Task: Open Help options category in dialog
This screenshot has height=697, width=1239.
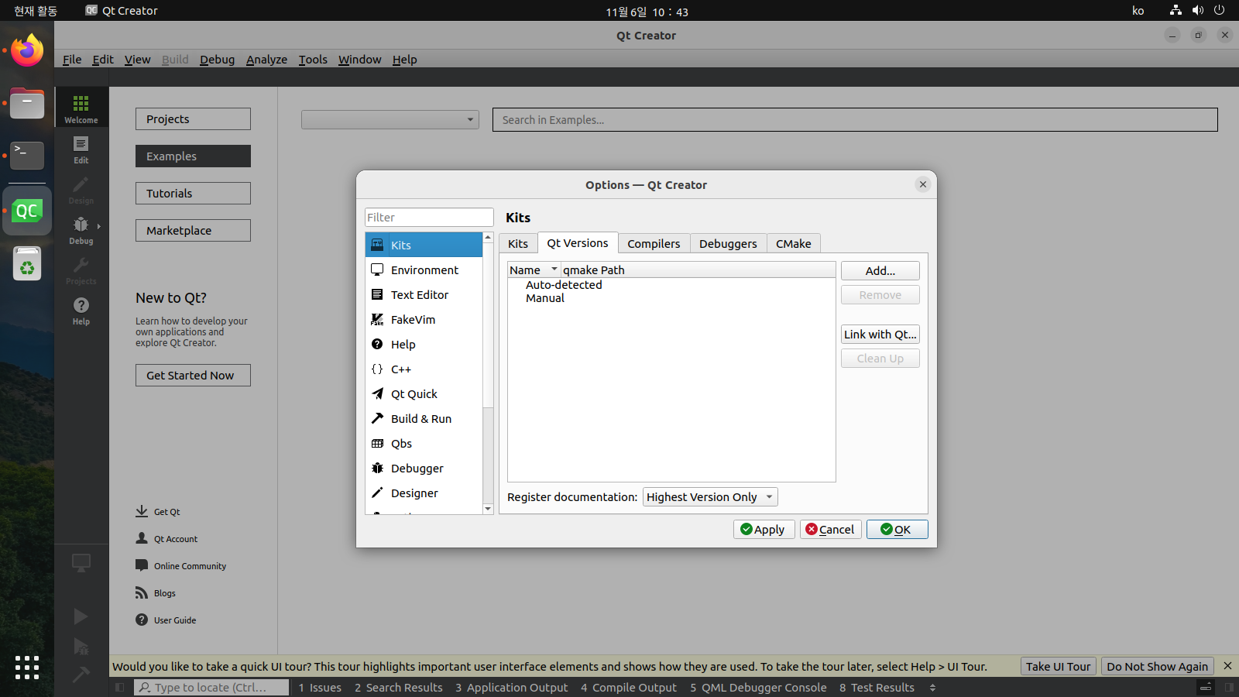Action: pos(424,344)
